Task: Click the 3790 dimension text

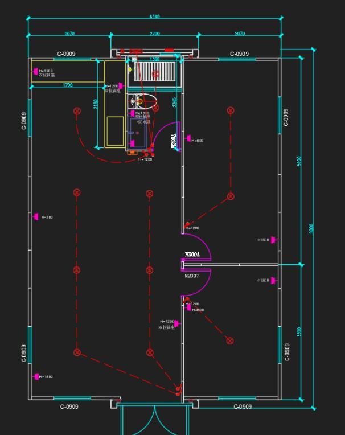Action: pyautogui.click(x=299, y=332)
